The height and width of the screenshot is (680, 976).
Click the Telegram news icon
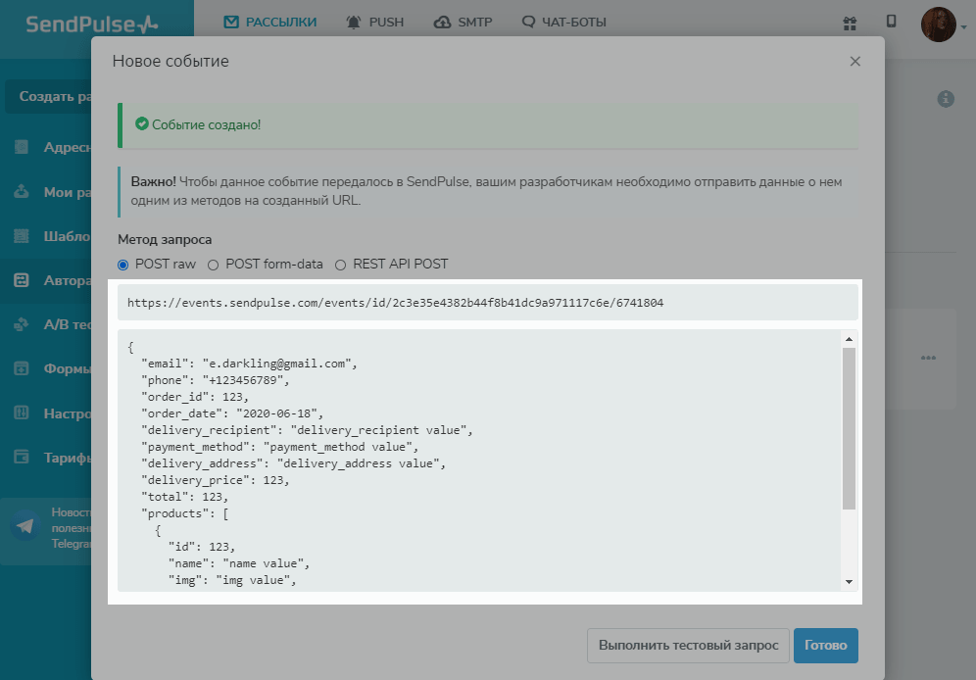(24, 526)
